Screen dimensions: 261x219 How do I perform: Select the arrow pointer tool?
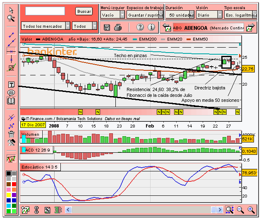coord(11,10)
